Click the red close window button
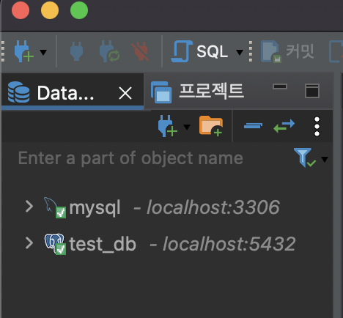This screenshot has height=318, width=343. [21, 10]
